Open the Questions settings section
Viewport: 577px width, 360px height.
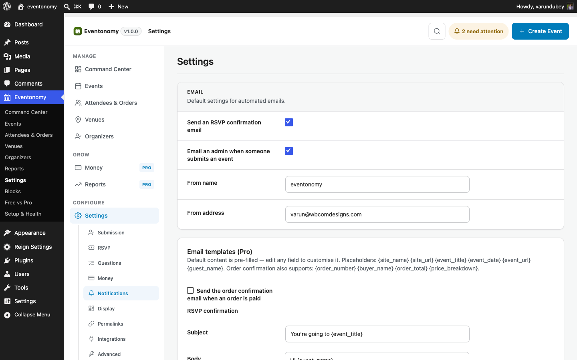tap(121, 263)
